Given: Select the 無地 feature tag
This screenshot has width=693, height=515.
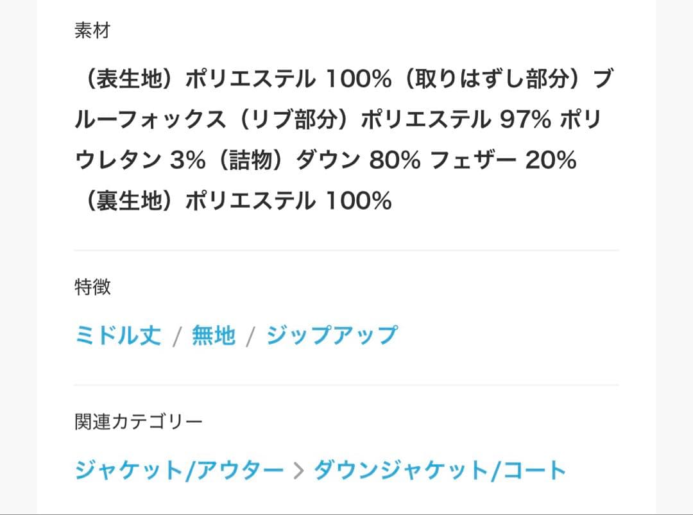Looking at the screenshot, I should coord(214,335).
